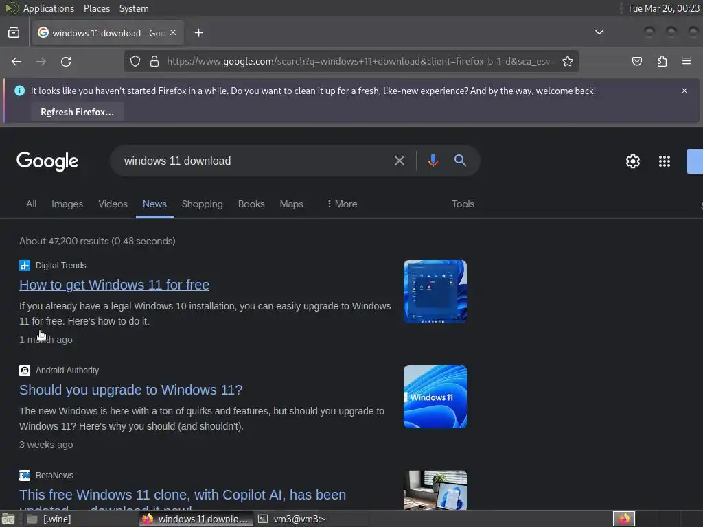Bookmark this page with star icon

click(568, 61)
